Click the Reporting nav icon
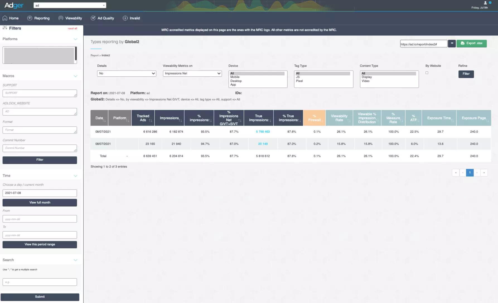The image size is (498, 303). (30, 18)
